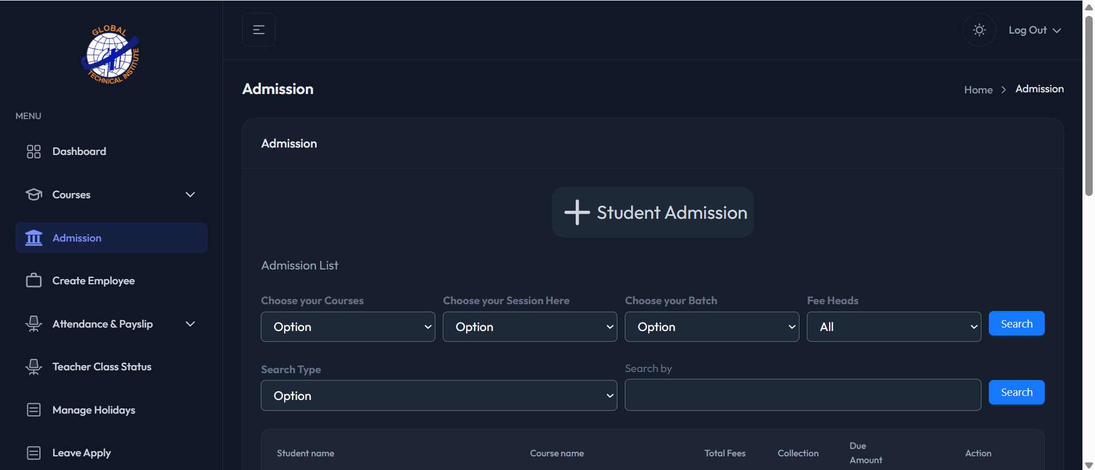Screen dimensions: 1095x470
Task: Click the Dashboard grid icon
Action: pos(34,152)
